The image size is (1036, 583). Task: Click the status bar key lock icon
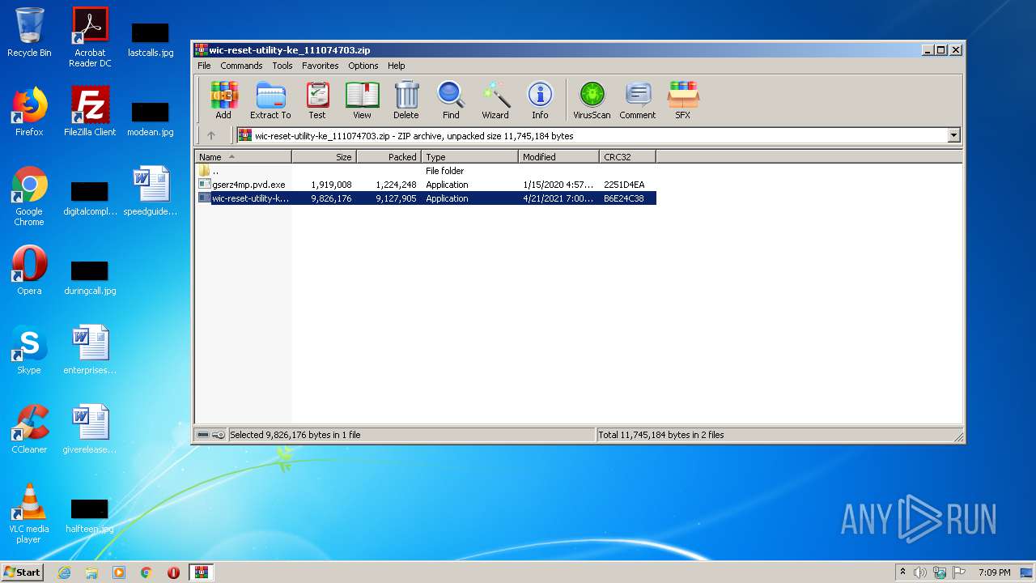[x=219, y=435]
